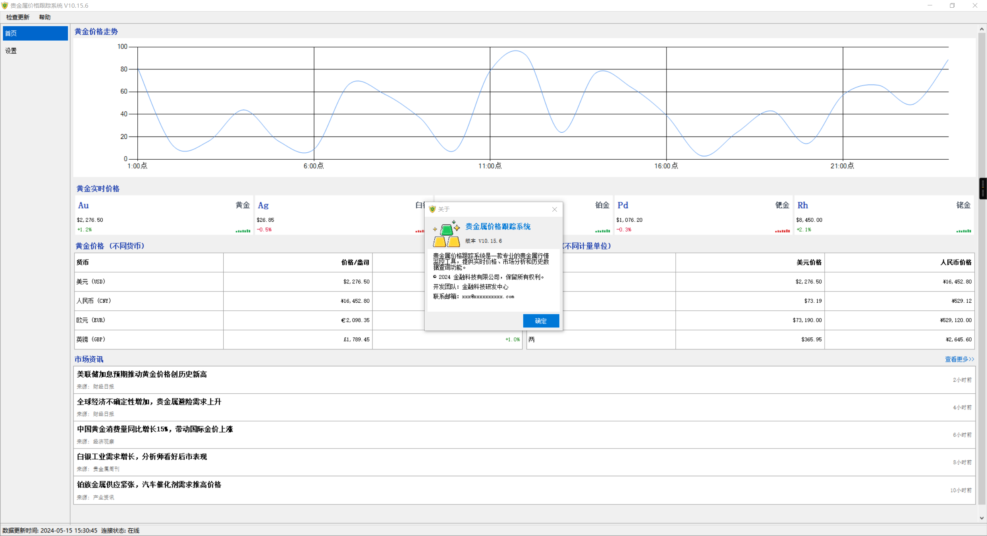Viewport: 987px width, 536px height.
Task: Click shield icon in About dialog title
Action: point(432,209)
